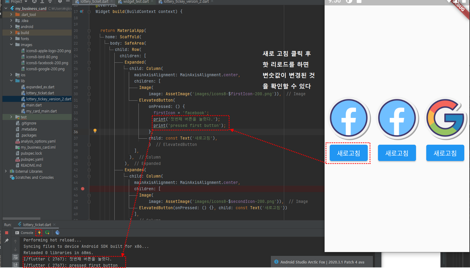
Task: Select the Console tab in Run panel
Action: click(24, 233)
